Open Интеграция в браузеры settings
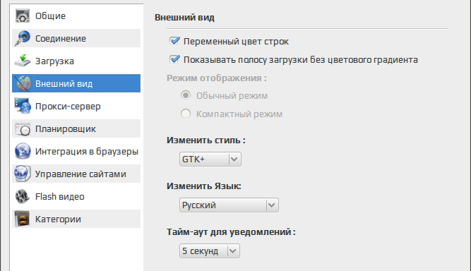 click(76, 151)
